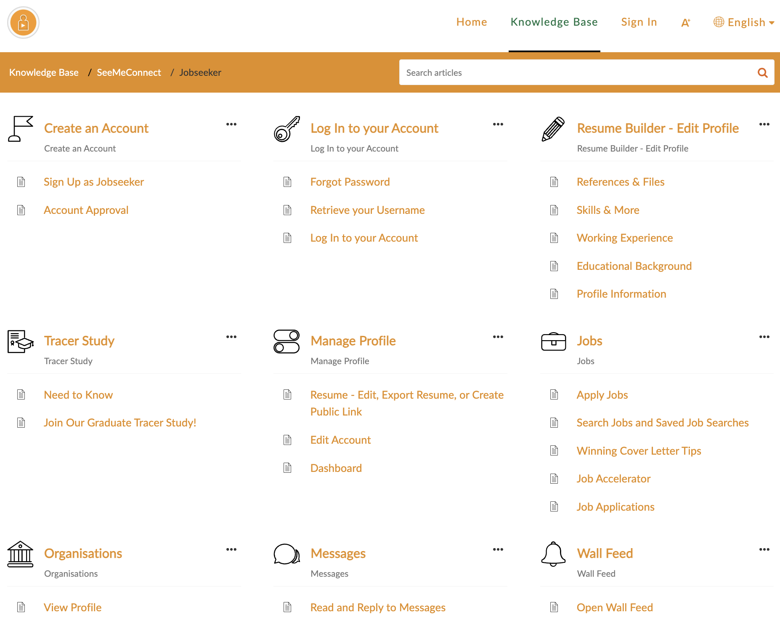Viewport: 780px width, 618px height.
Task: Click the graduation cap Tracer Study icon
Action: click(x=21, y=341)
